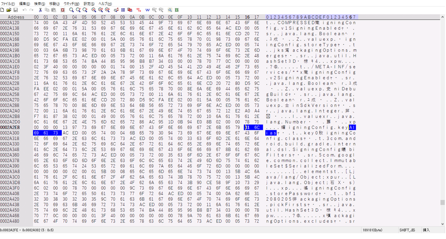Open replace with the magnifier-arrows icon
446x239 pixels.
click(116, 10)
